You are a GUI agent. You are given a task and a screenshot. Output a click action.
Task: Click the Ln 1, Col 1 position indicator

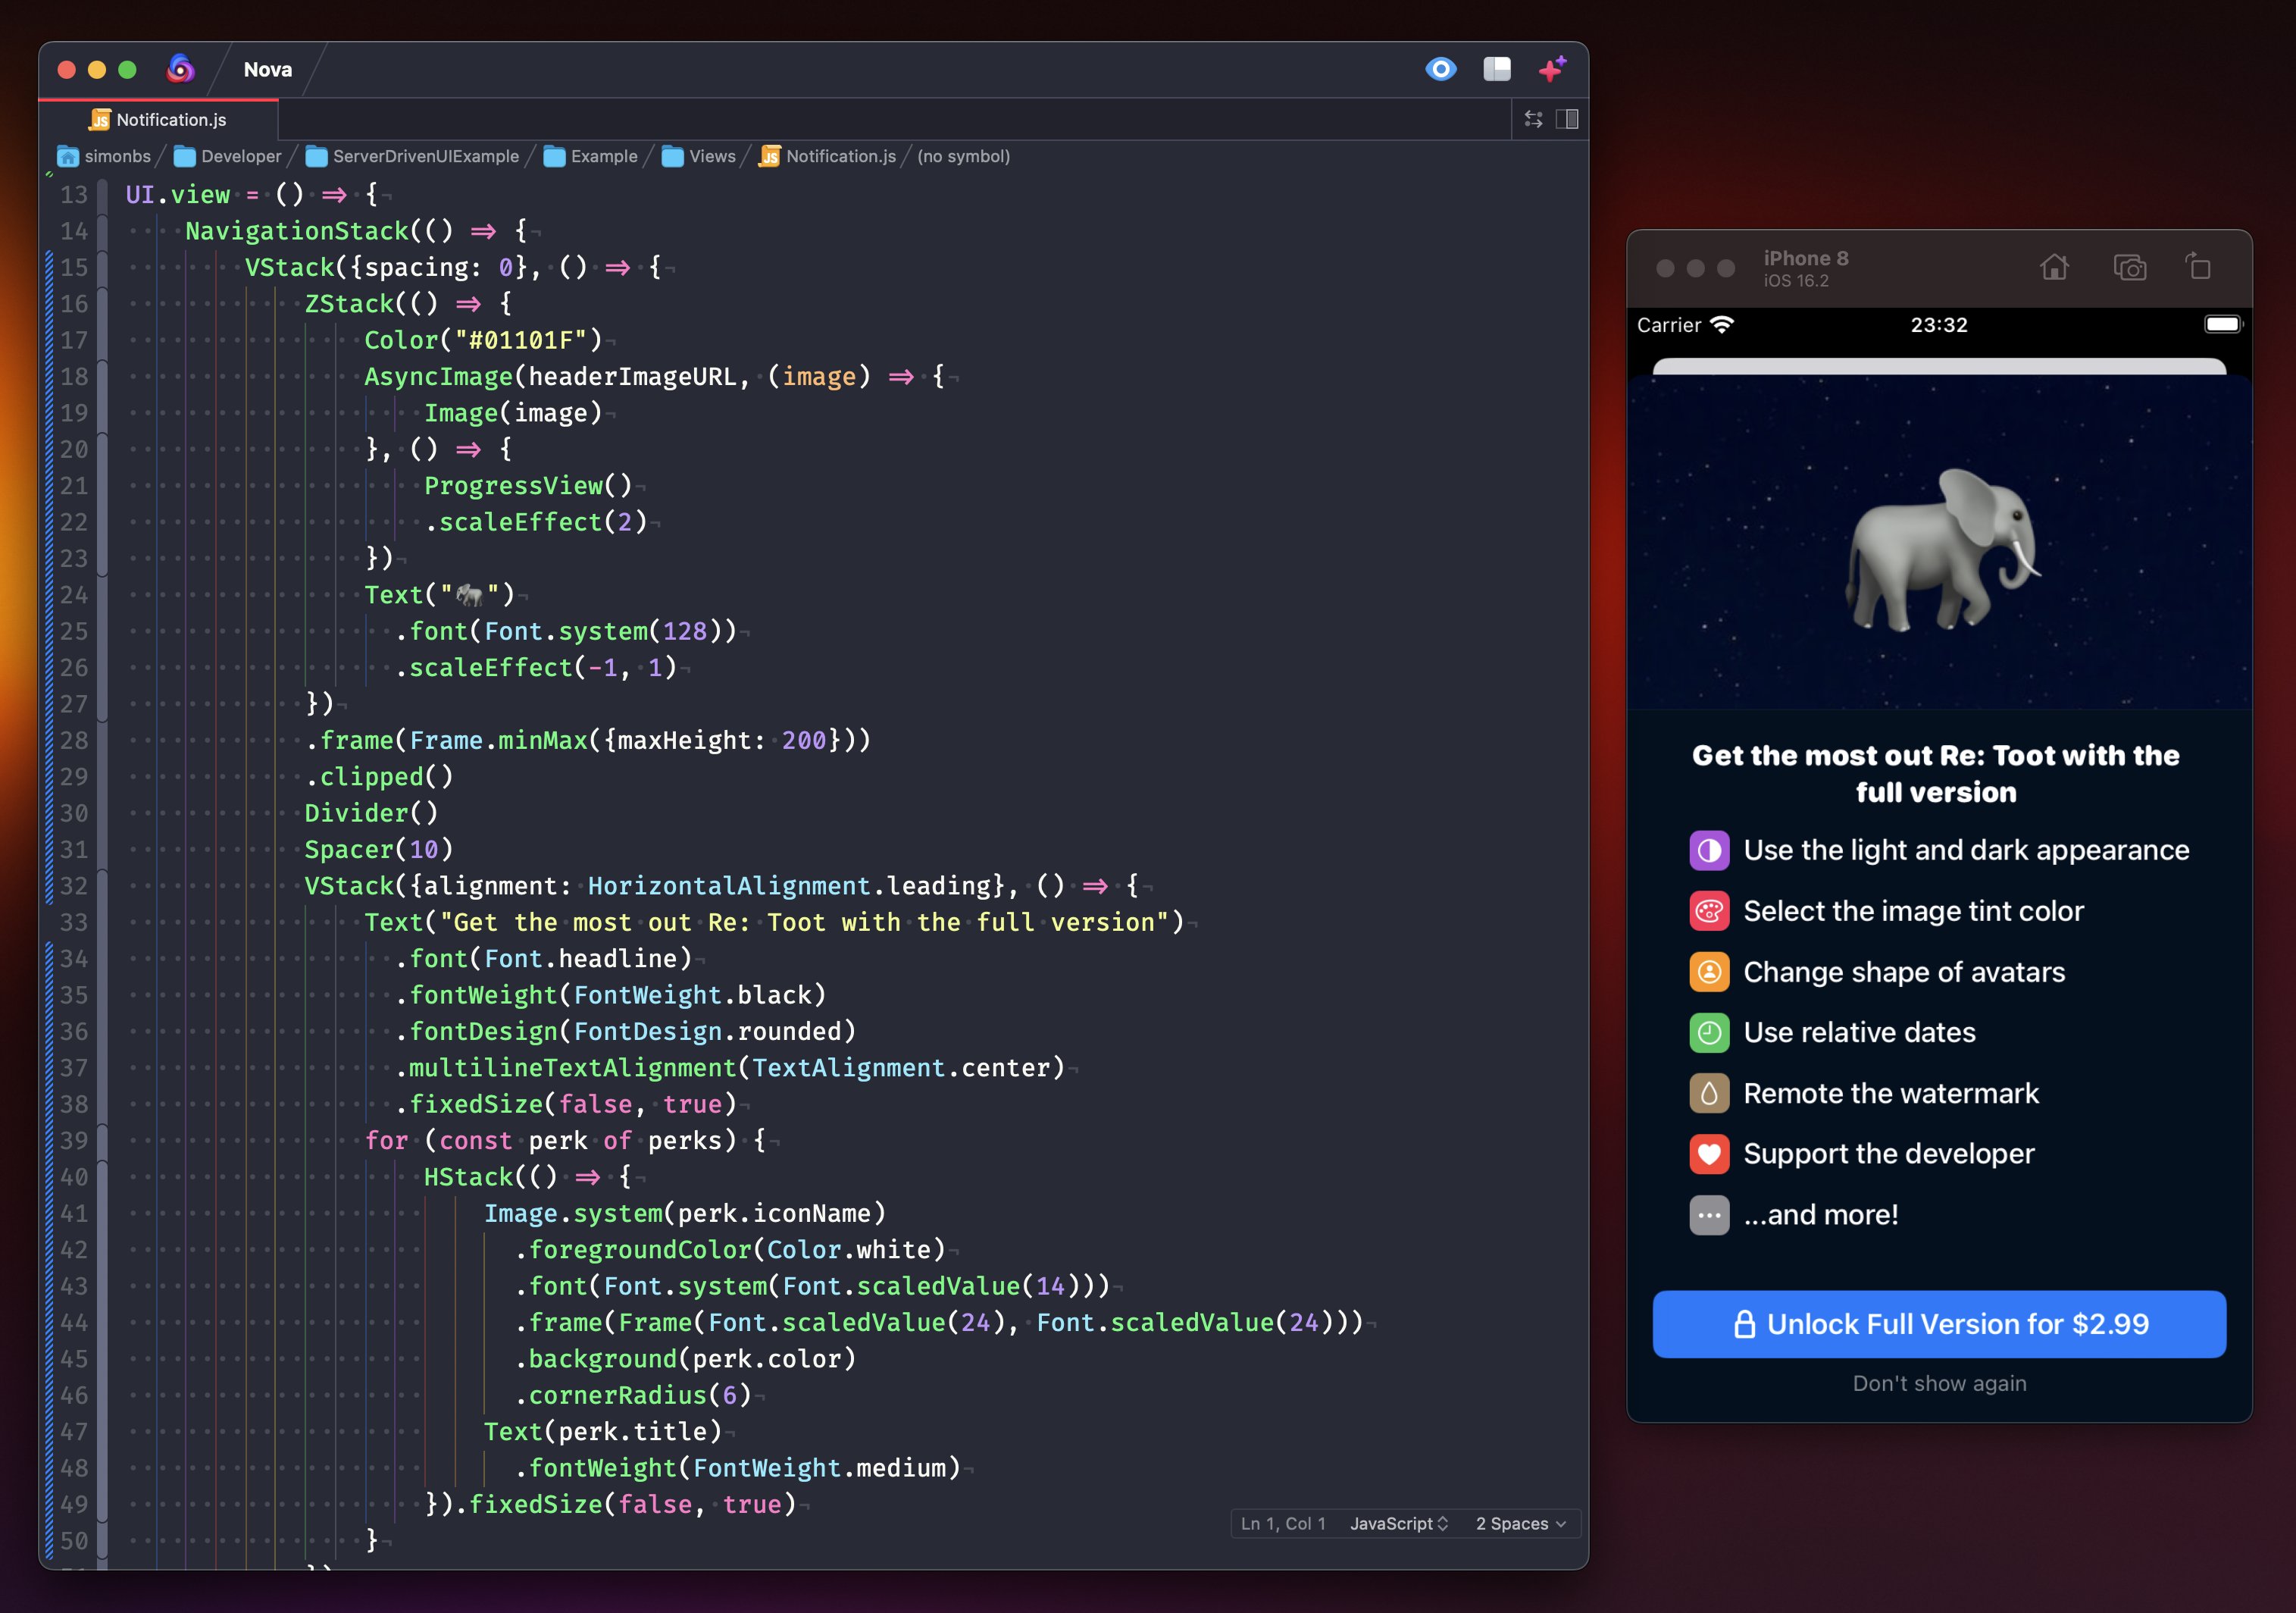pyautogui.click(x=1283, y=1523)
